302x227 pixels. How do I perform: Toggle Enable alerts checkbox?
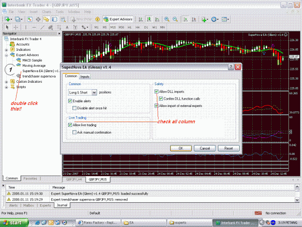click(70, 101)
